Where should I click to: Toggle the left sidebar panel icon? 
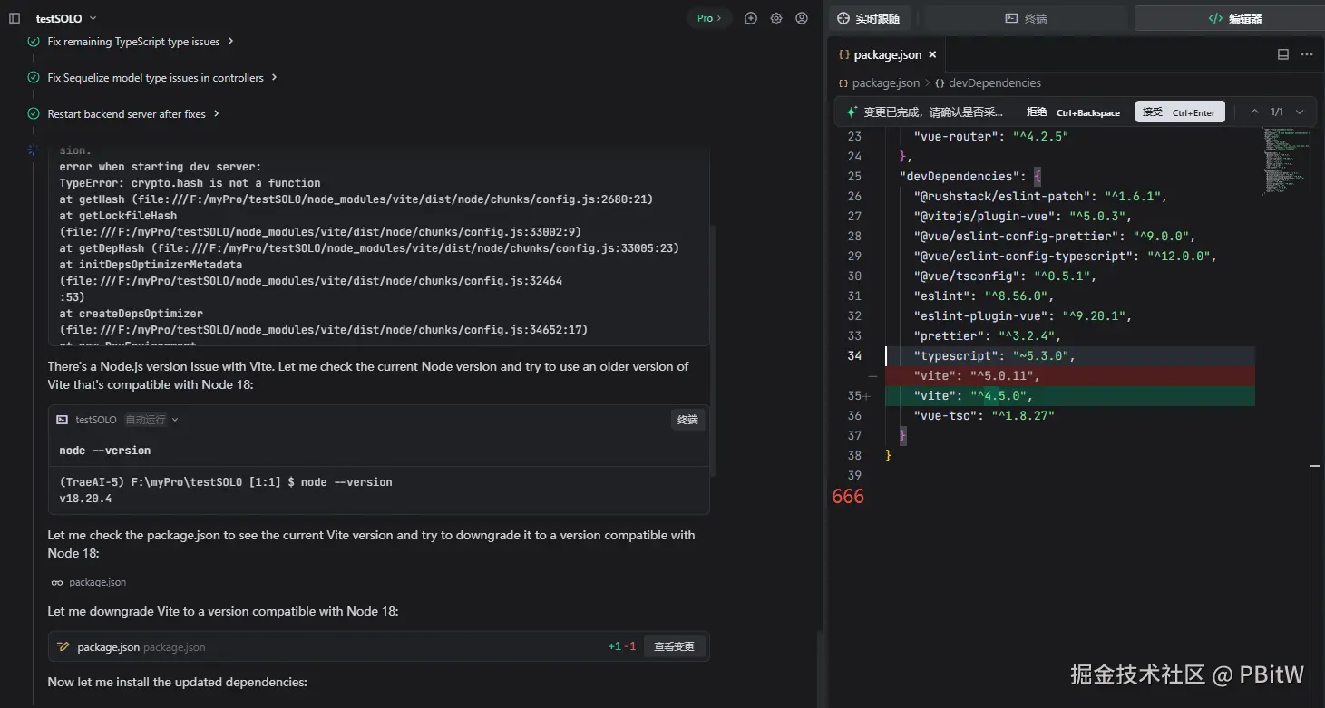click(x=15, y=18)
